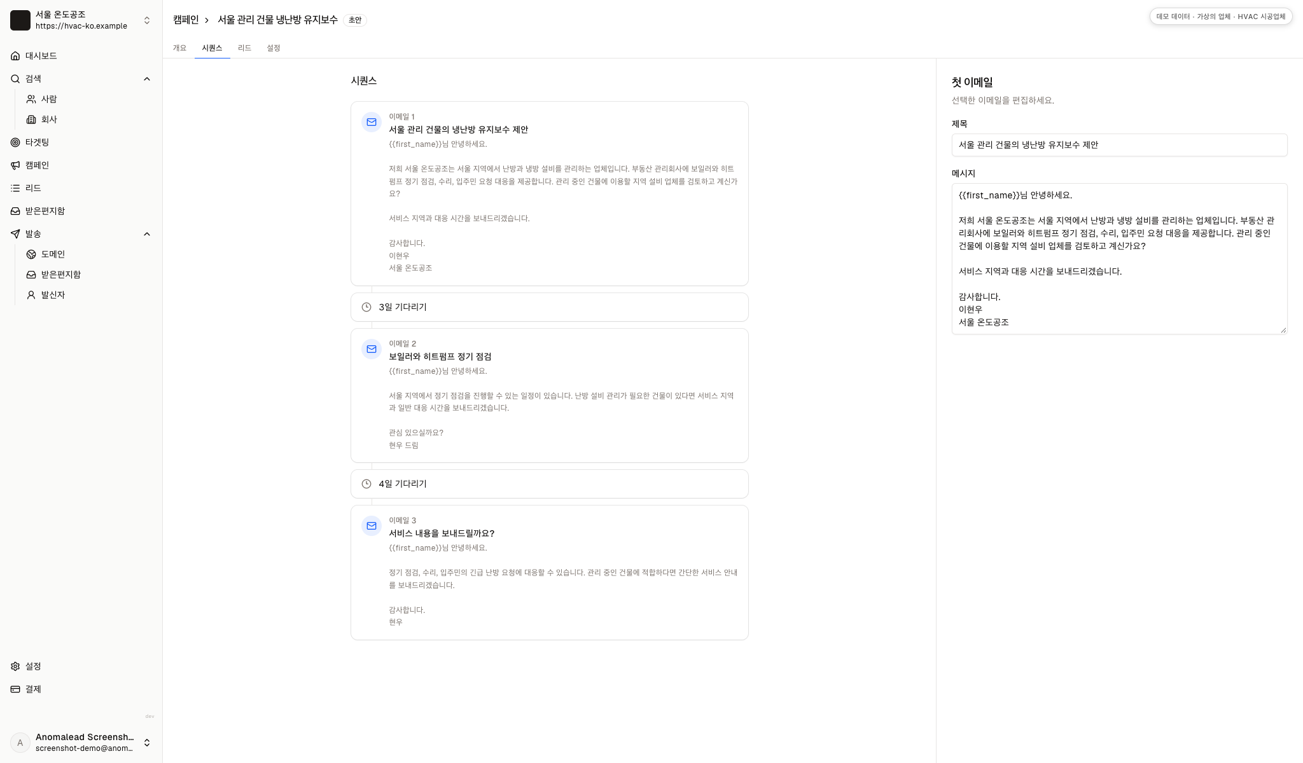Click the 검색 magnifier icon
This screenshot has height=763, width=1303.
point(15,79)
